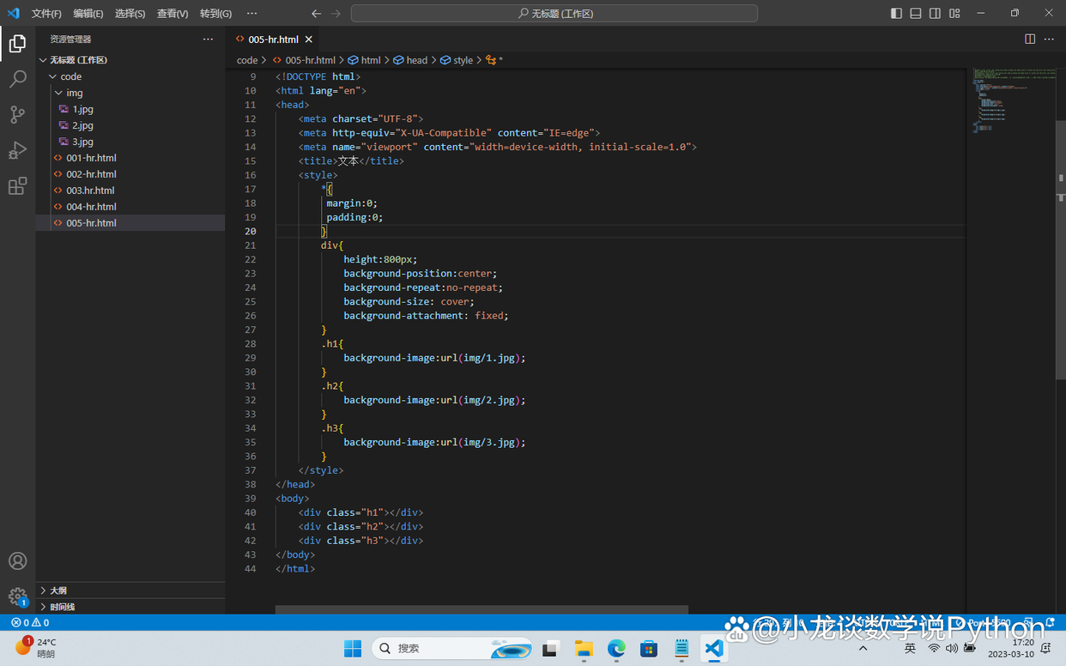Toggle the primary side bar visibility
Screen dimensions: 1066x666
pos(896,14)
